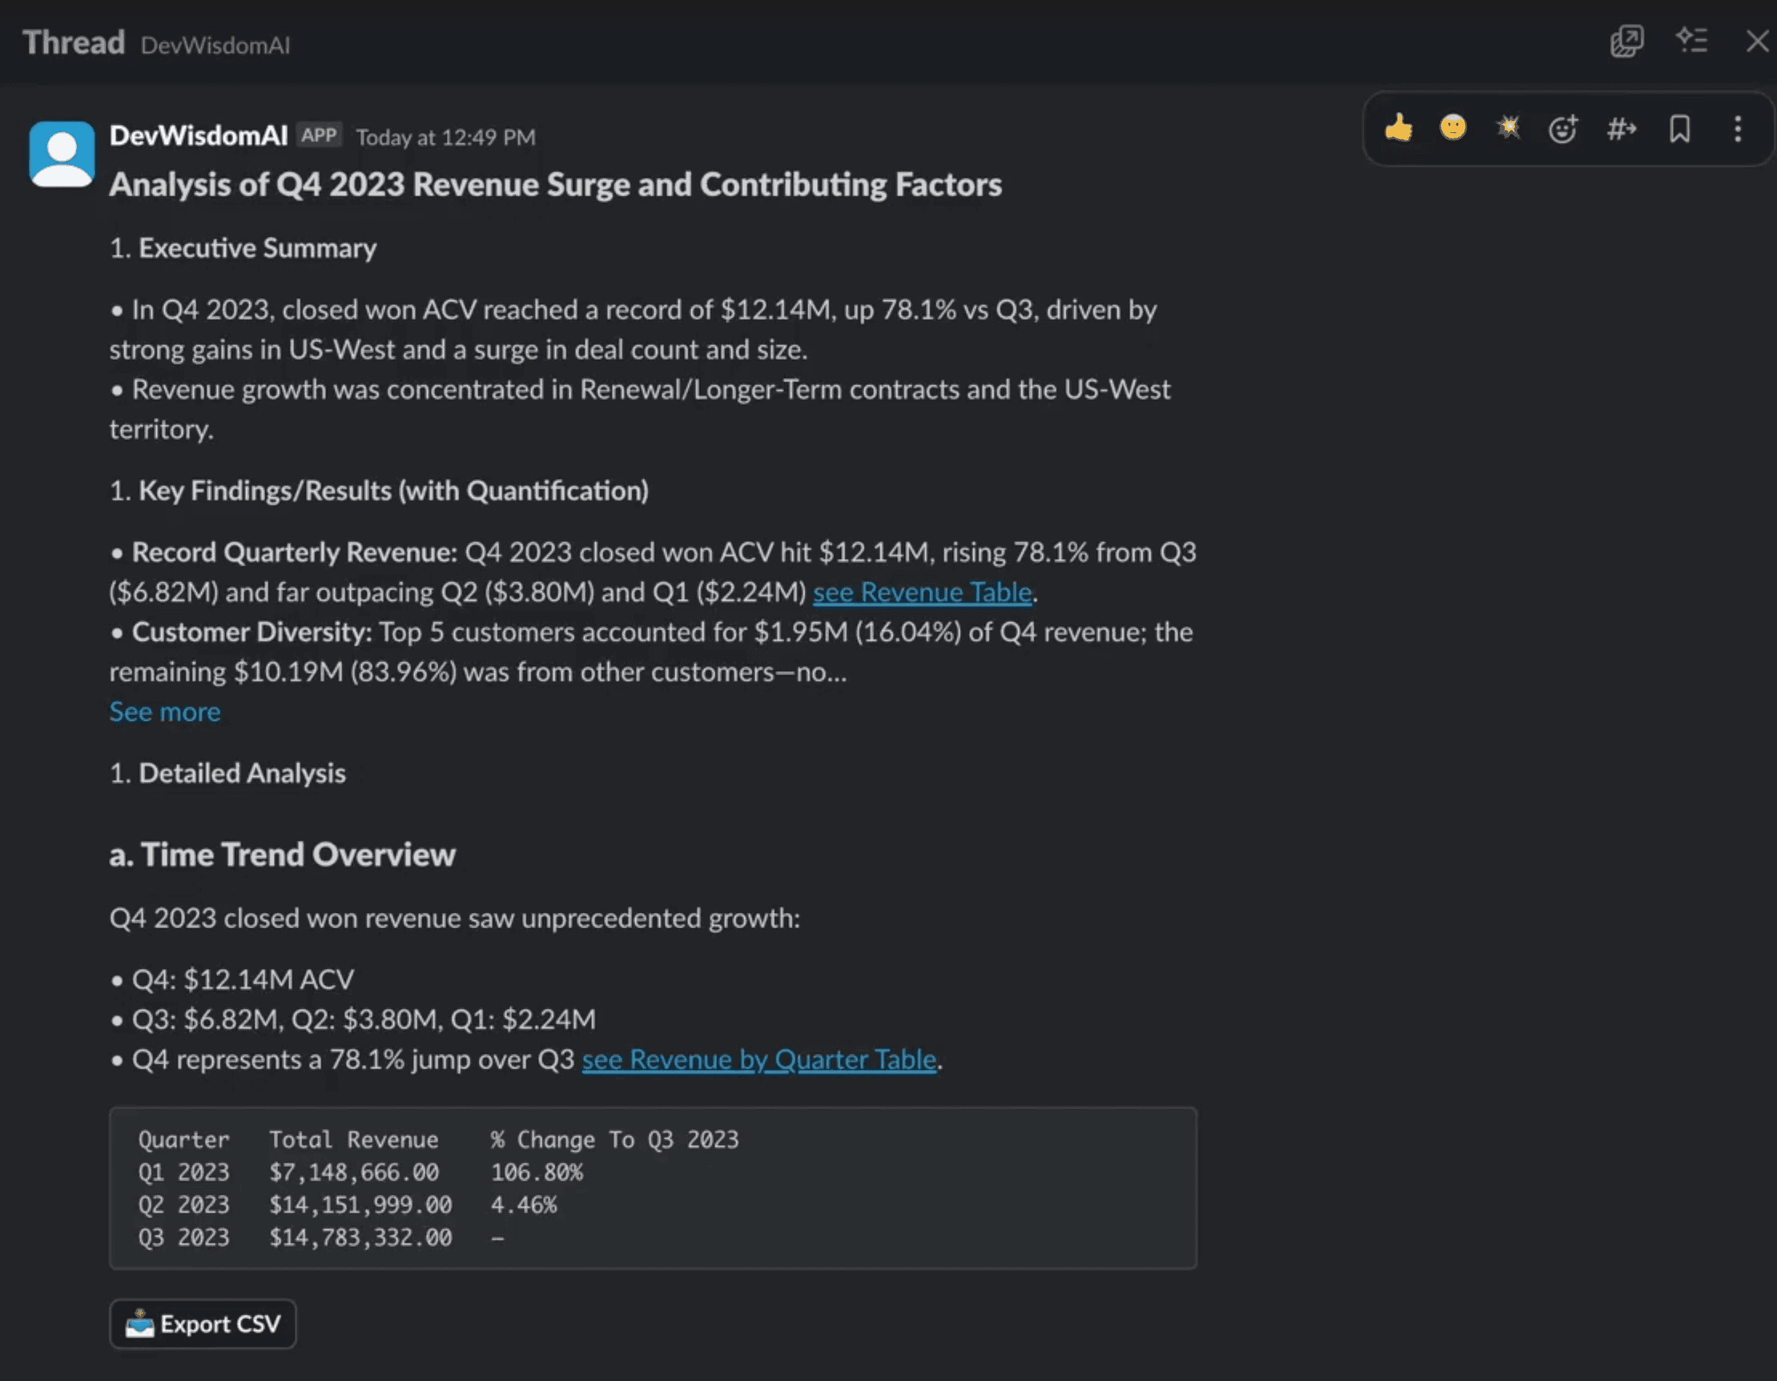The width and height of the screenshot is (1777, 1381).
Task: Summarize the thread with AI
Action: 1692,41
